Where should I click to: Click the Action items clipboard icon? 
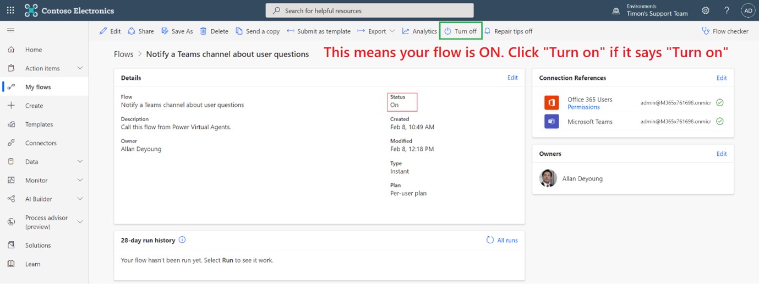tap(11, 68)
